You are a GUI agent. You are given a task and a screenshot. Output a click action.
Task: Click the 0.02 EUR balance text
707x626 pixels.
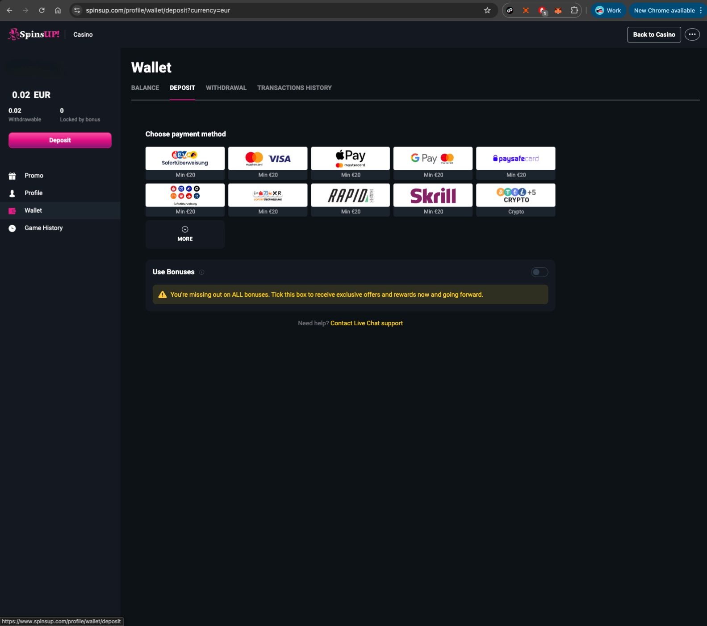31,95
